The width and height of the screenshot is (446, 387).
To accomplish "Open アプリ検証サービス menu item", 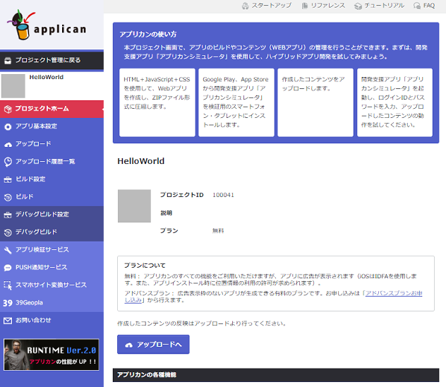I will 52,250.
